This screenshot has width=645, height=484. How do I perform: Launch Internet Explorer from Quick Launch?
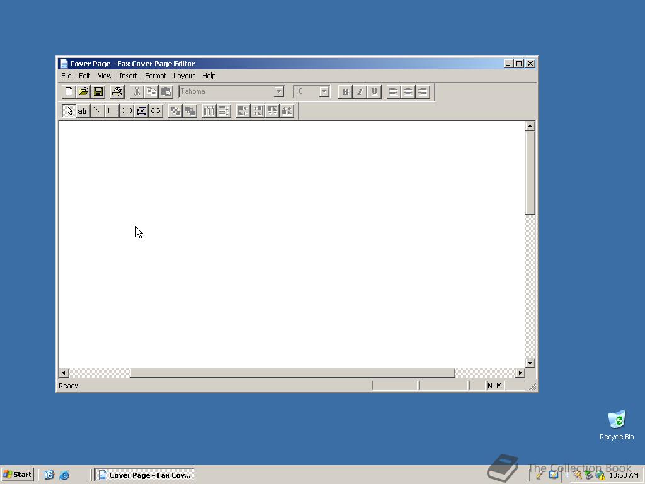pos(64,475)
